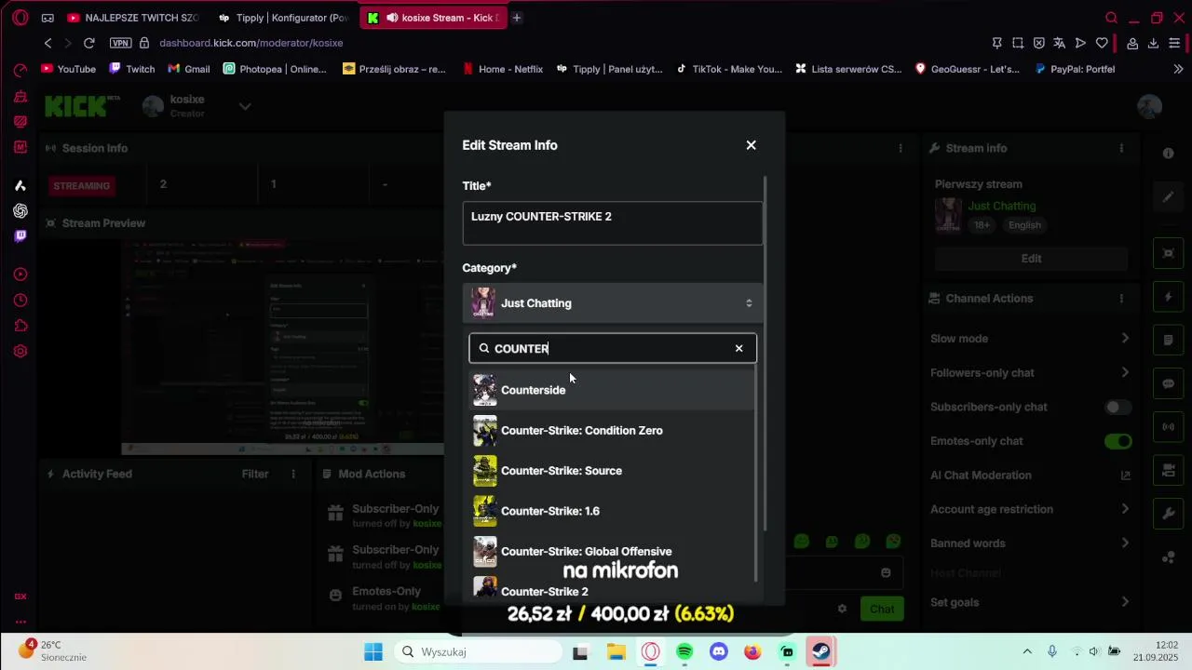
Task: Open PayPal: Portfel bookmark
Action: click(1075, 69)
